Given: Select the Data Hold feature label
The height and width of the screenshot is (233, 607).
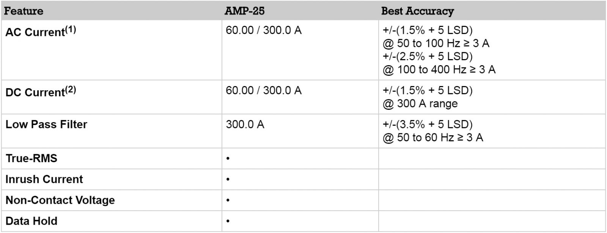Looking at the screenshot, I should [x=31, y=221].
